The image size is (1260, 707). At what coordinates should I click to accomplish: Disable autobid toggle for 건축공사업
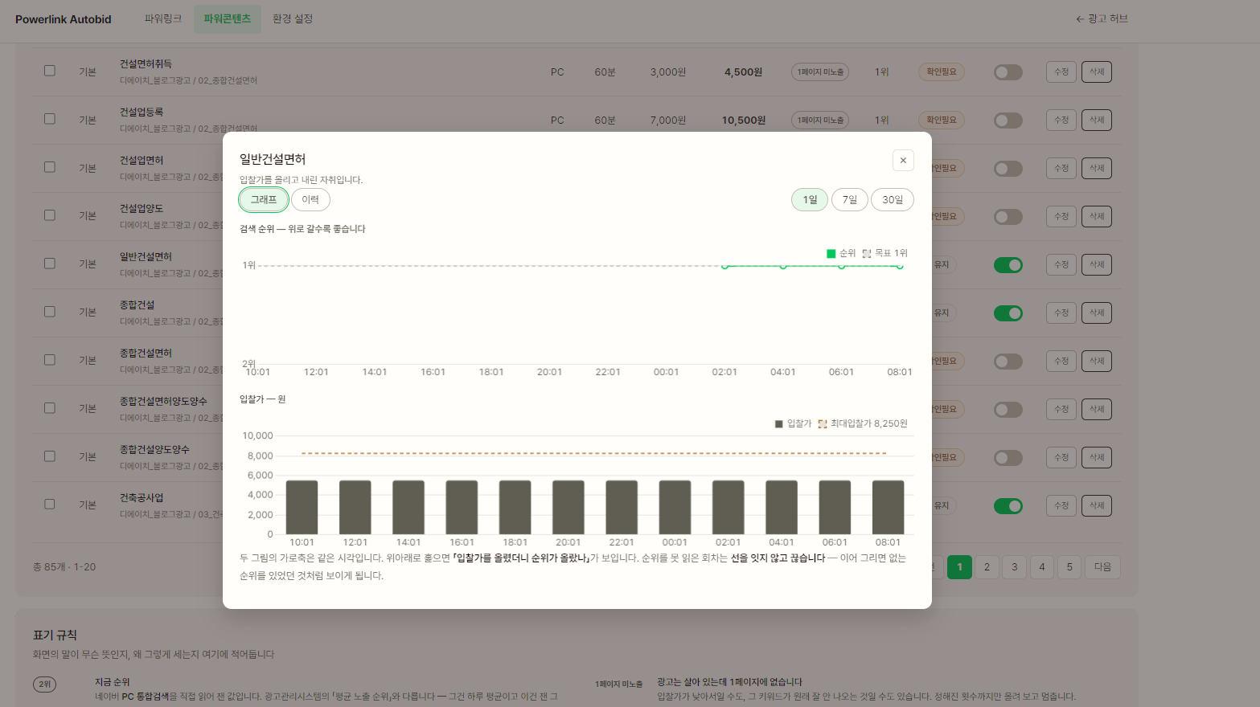tap(1008, 506)
